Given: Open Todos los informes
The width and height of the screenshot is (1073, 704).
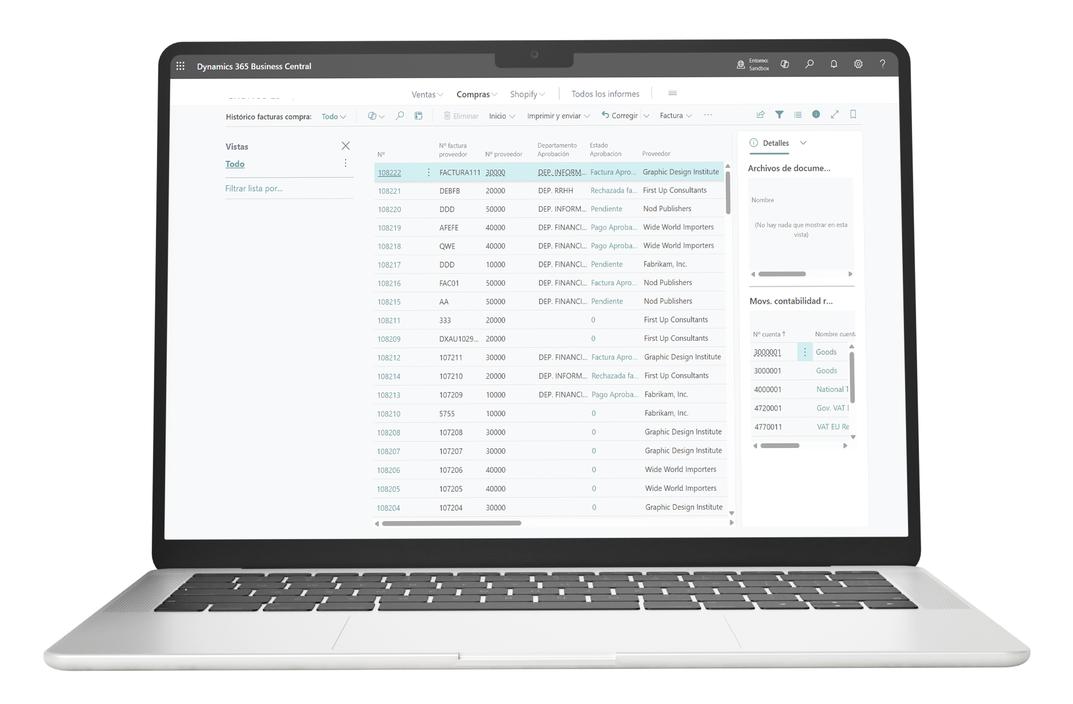Looking at the screenshot, I should (605, 94).
